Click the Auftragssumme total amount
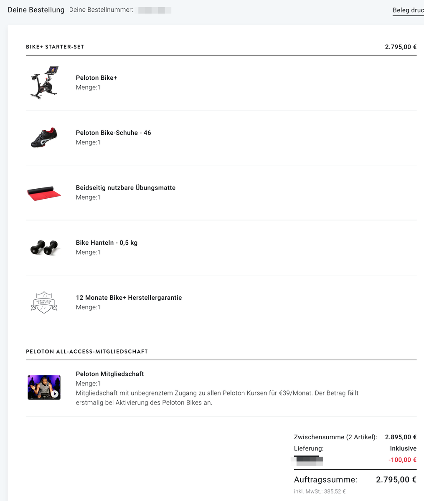The width and height of the screenshot is (424, 501). 396,480
